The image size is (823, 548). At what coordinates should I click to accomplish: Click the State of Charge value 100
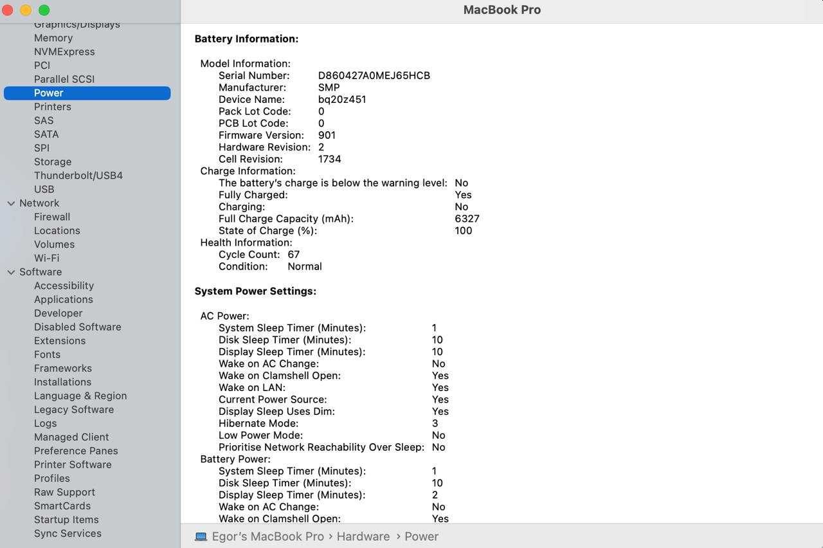(463, 231)
